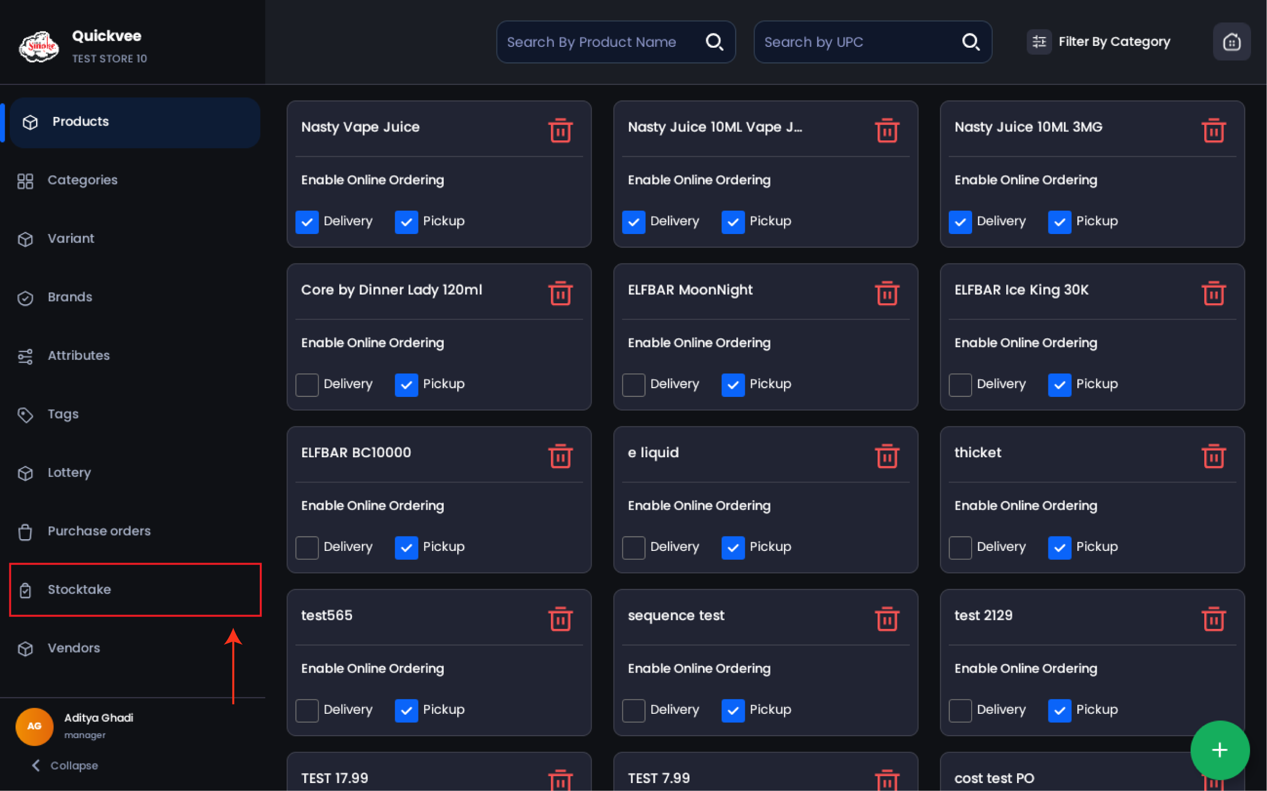This screenshot has width=1267, height=791.
Task: Open the store icon button top right
Action: pos(1231,41)
